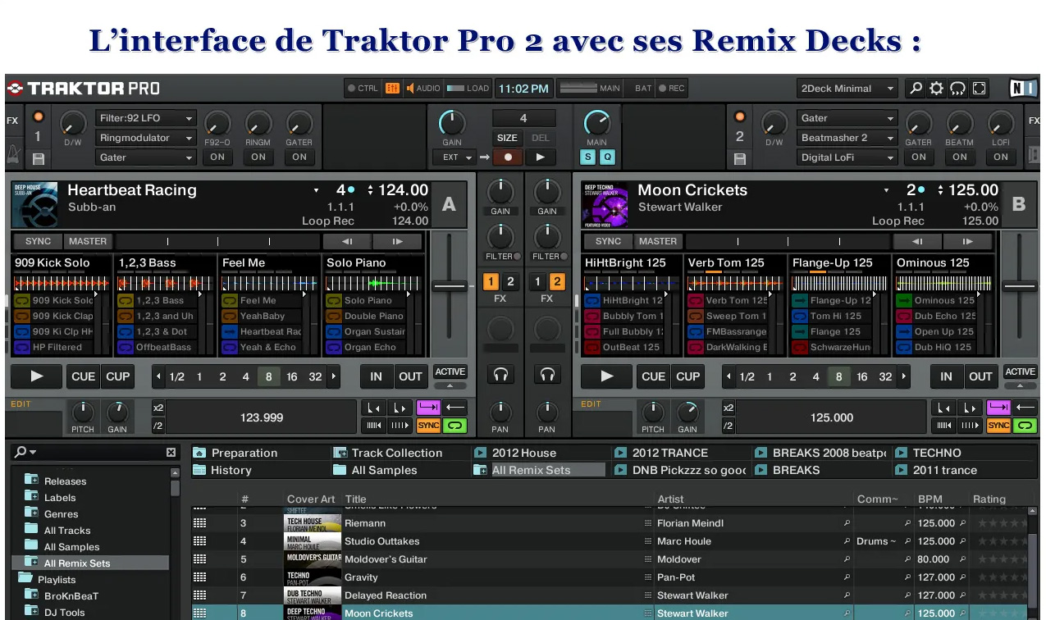Screen dimensions: 1046x620
Task: Open TECHNO playlist favorite
Action: pyautogui.click(x=929, y=453)
